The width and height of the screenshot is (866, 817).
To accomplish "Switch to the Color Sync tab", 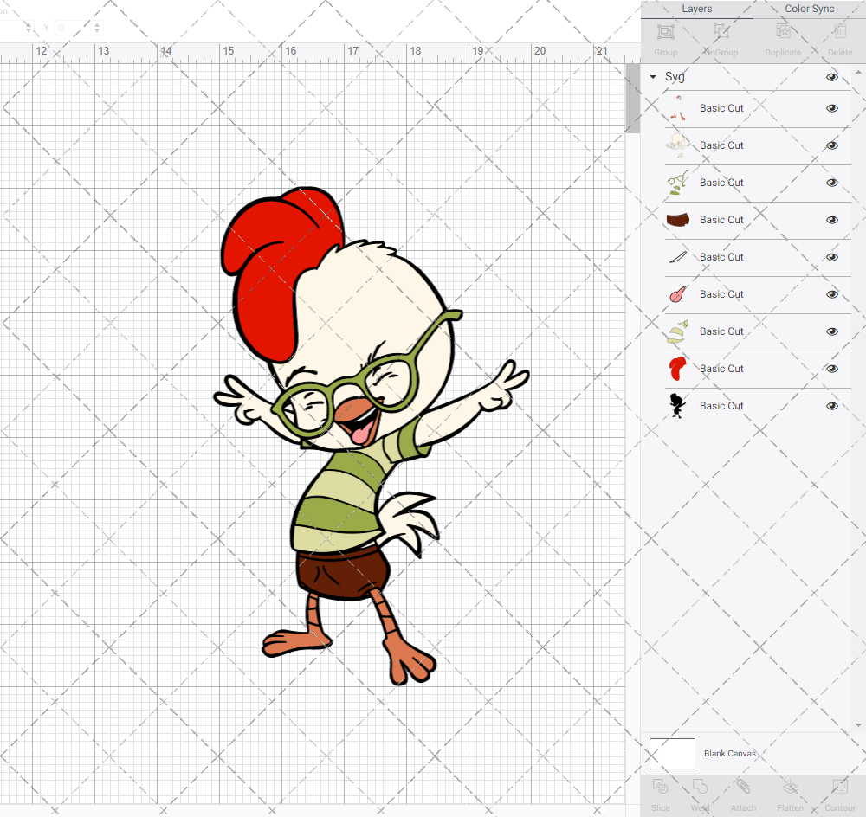I will tap(809, 9).
